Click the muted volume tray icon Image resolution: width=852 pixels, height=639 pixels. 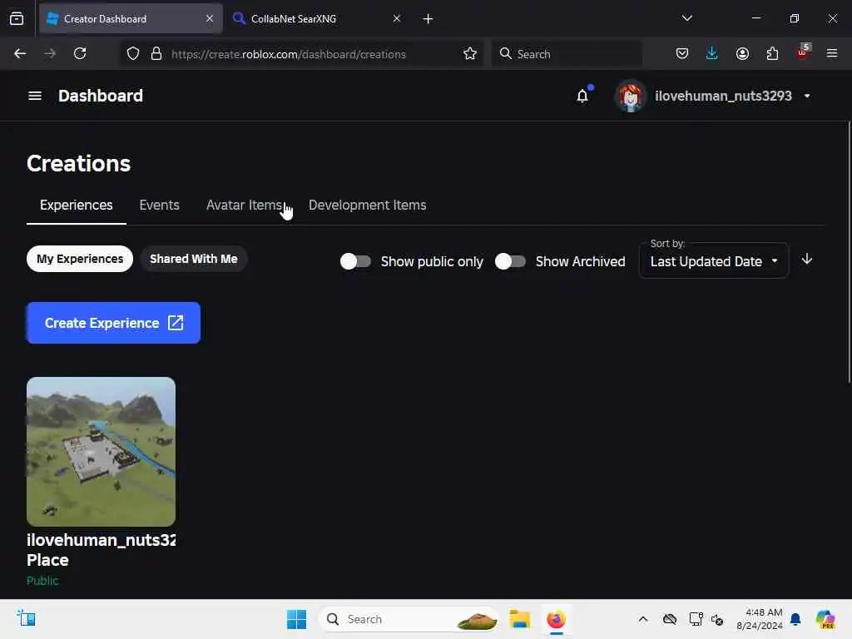tap(717, 619)
